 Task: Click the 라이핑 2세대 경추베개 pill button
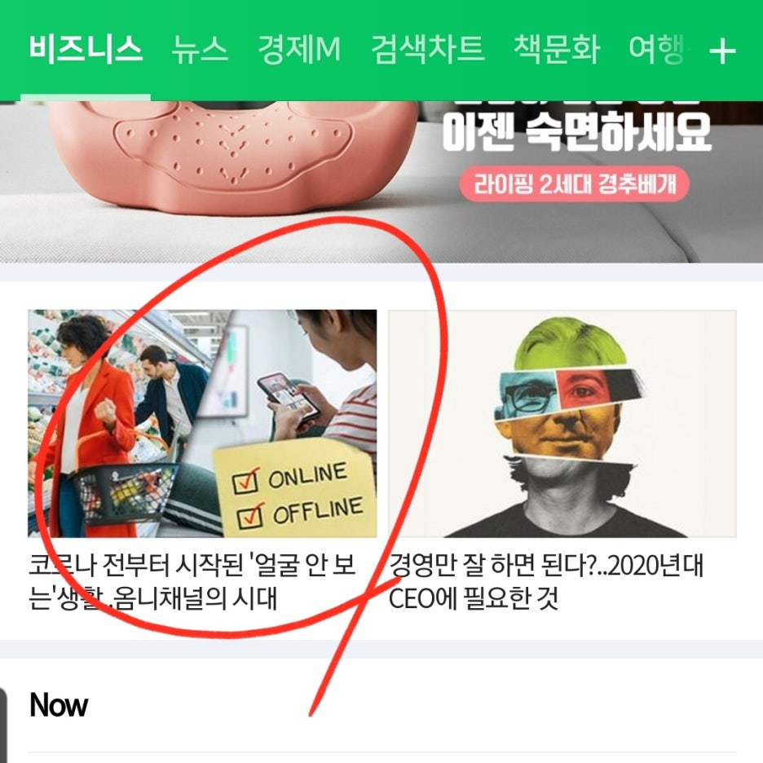coord(575,184)
